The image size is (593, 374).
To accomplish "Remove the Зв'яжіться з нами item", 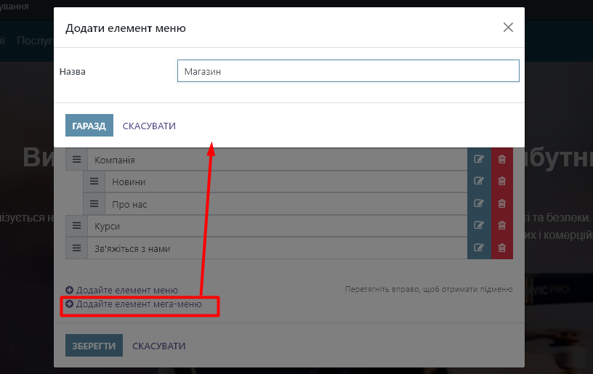I will click(x=501, y=248).
